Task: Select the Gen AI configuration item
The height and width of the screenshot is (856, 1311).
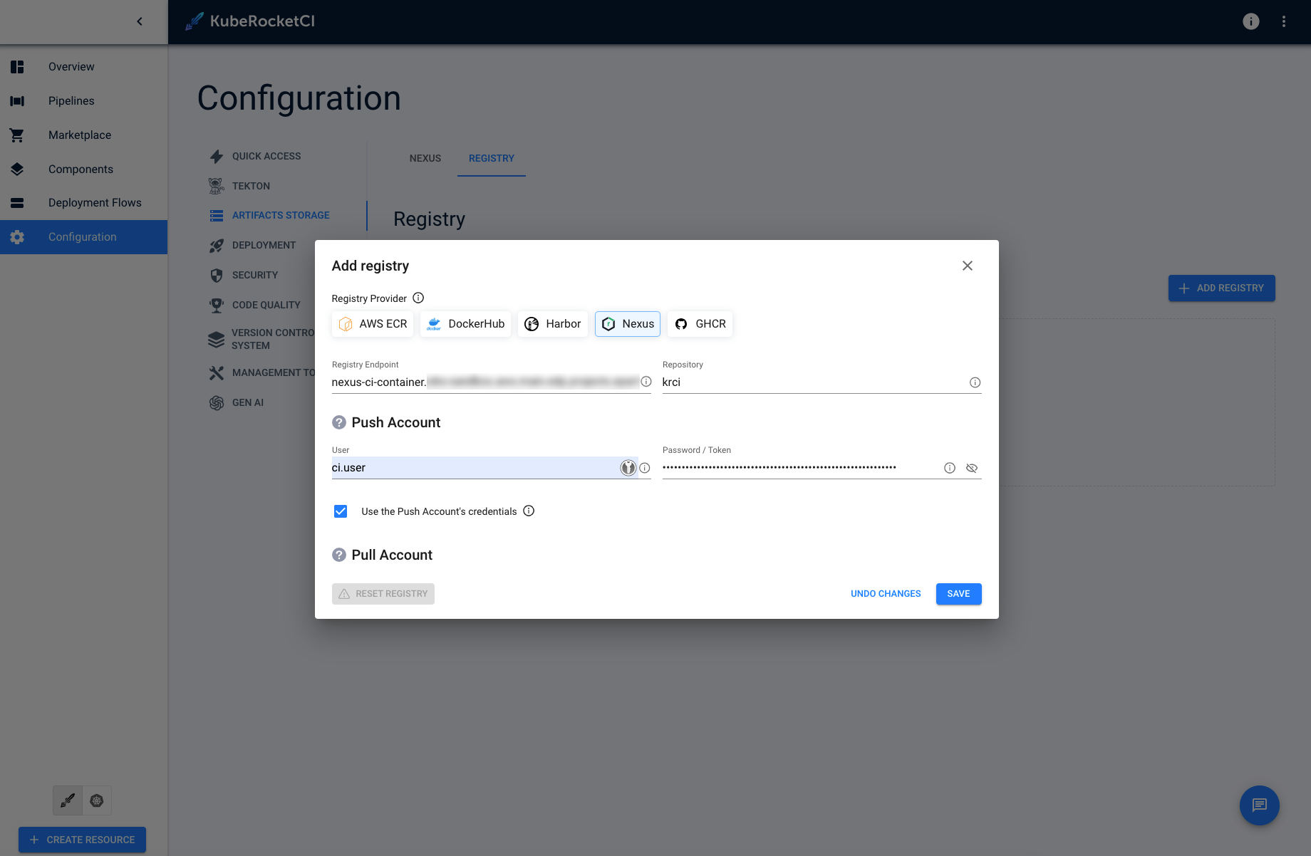Action: [247, 402]
